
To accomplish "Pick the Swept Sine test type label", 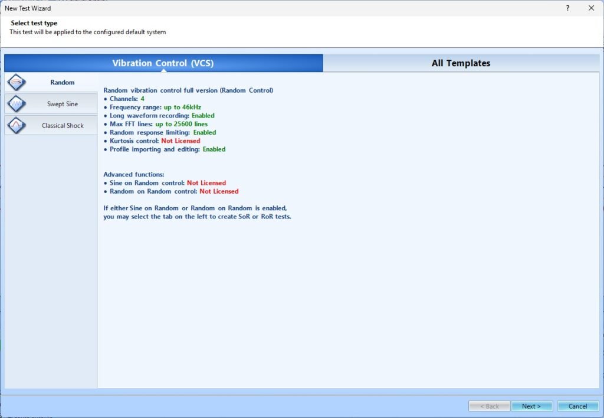I will click(x=63, y=105).
